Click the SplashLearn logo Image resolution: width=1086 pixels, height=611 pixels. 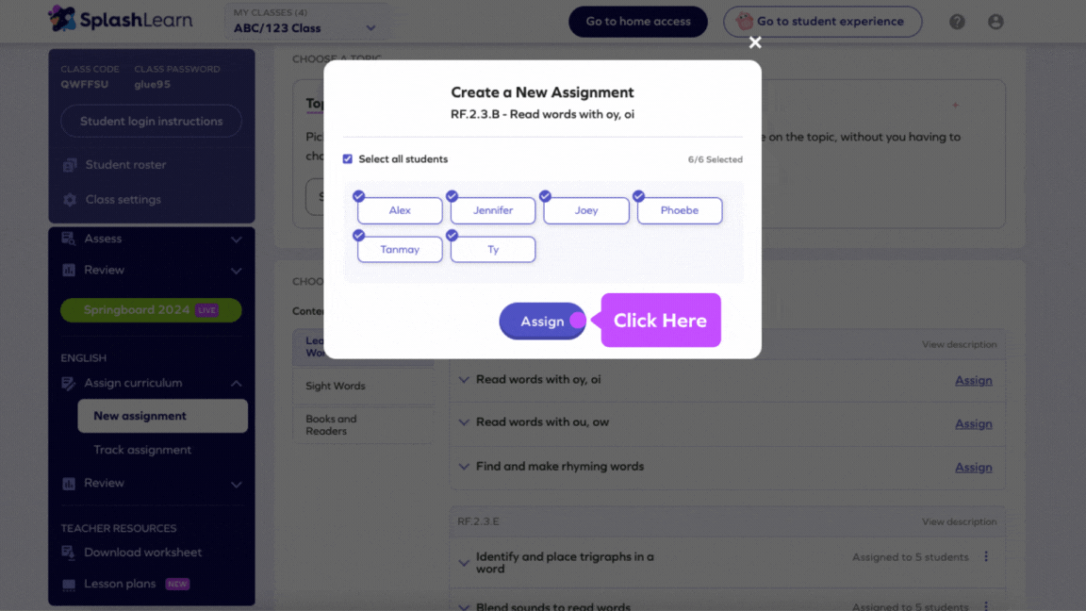pyautogui.click(x=120, y=20)
